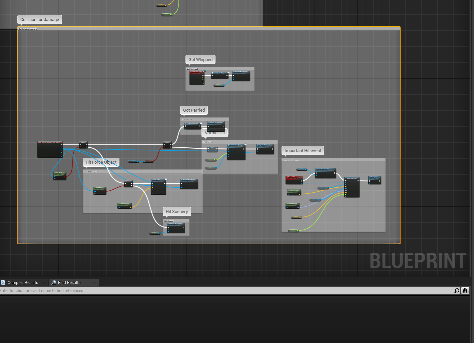The height and width of the screenshot is (343, 474).
Task: Select the 'Got Whipped' comment bubble
Action: point(200,60)
